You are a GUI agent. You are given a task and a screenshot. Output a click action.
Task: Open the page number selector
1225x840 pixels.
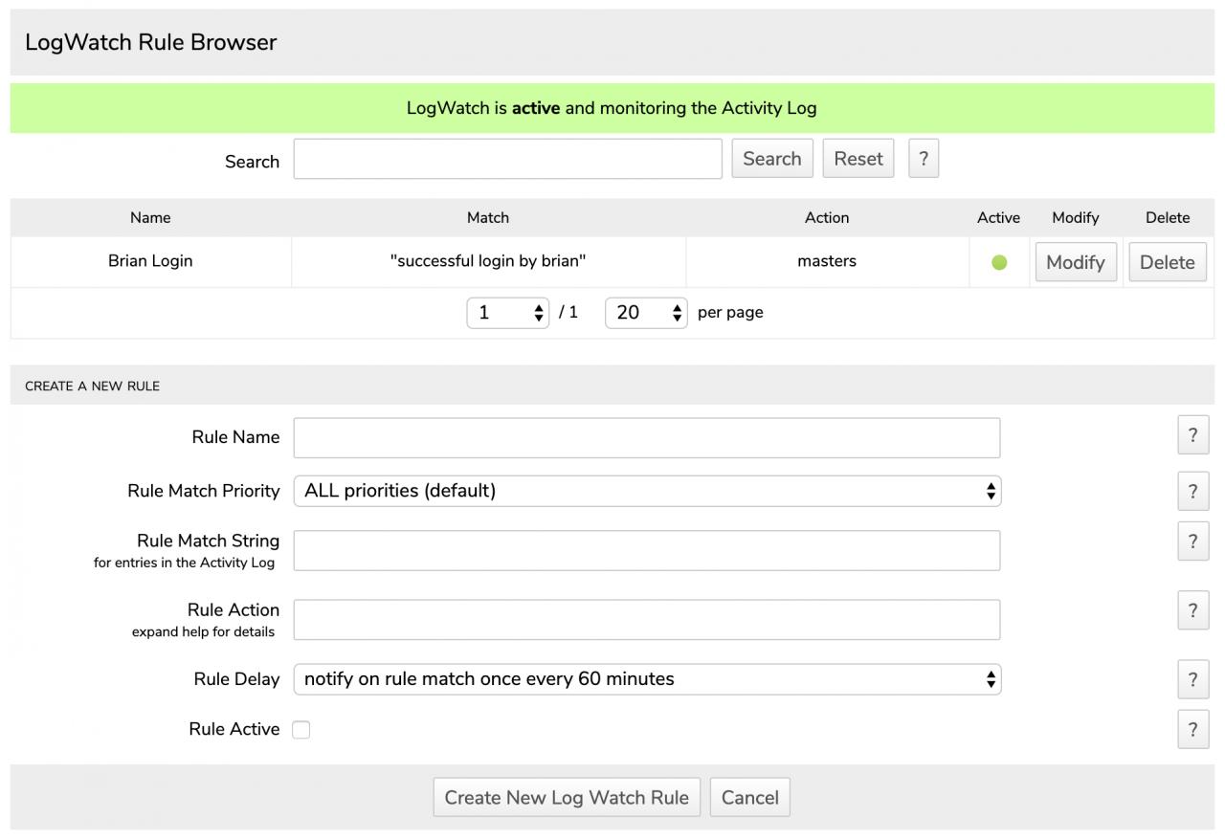507,313
